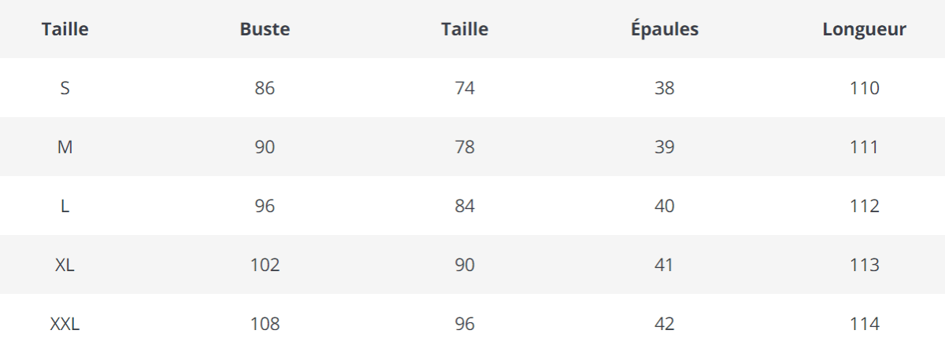Screen dimensions: 945x345
Task: Click the bust value 102 for size XL
Action: (x=265, y=265)
